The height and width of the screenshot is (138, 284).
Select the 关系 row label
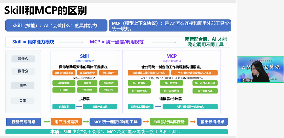pyautogui.click(x=23, y=101)
